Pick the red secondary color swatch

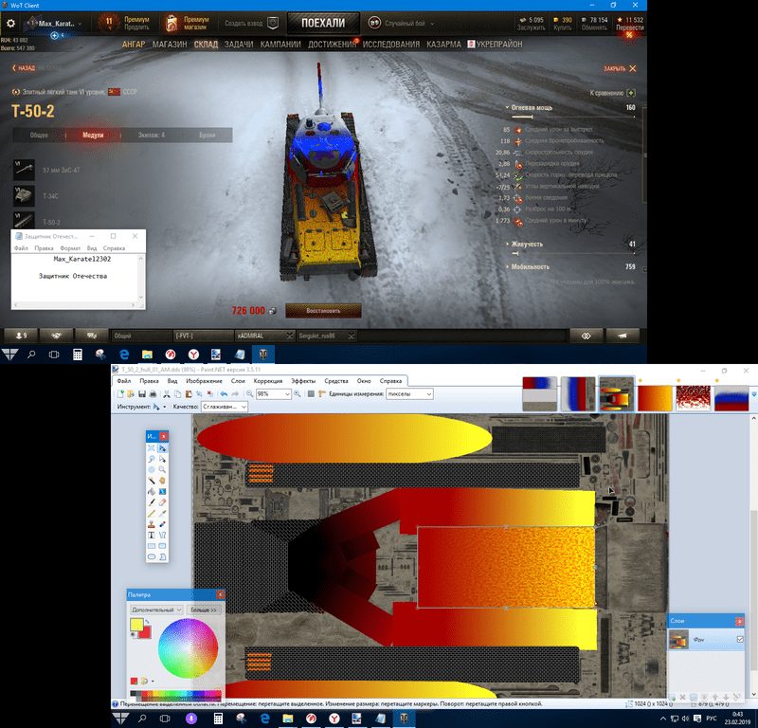point(148,635)
